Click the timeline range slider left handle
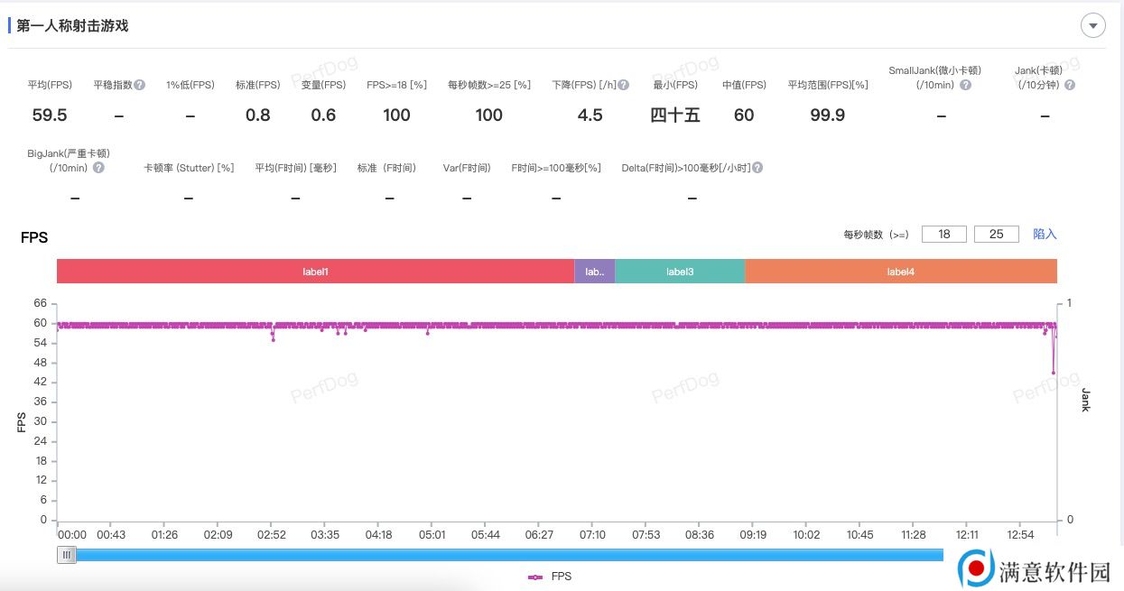Viewport: 1124px width, 591px height. click(x=67, y=555)
